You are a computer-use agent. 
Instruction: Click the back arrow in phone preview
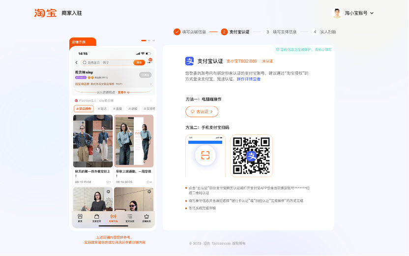[x=76, y=63]
